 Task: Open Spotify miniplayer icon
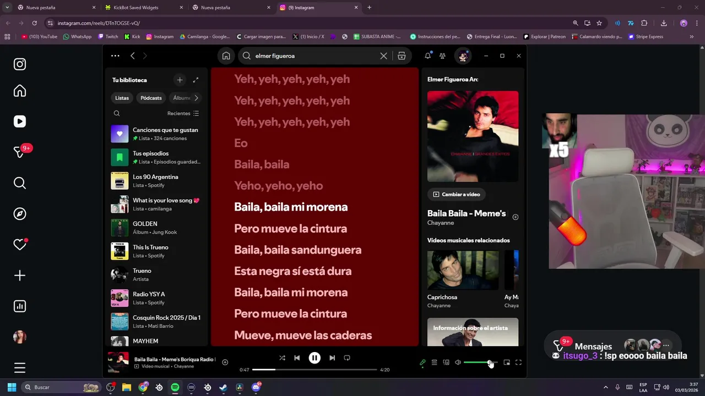(x=507, y=362)
